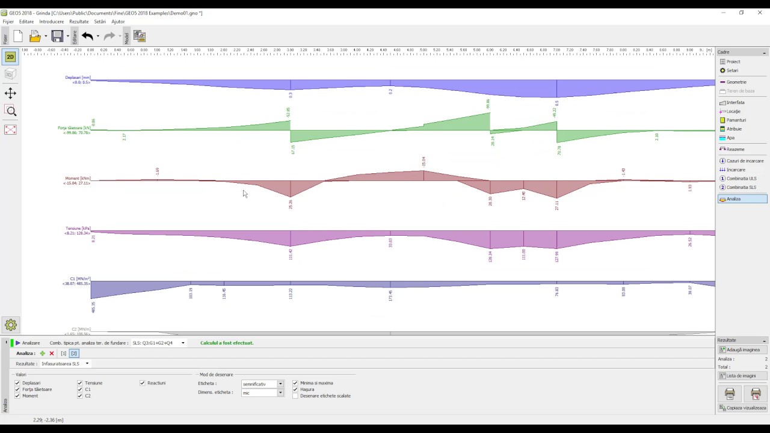Create a new file with the blank page icon
The image size is (770, 433).
pyautogui.click(x=18, y=36)
